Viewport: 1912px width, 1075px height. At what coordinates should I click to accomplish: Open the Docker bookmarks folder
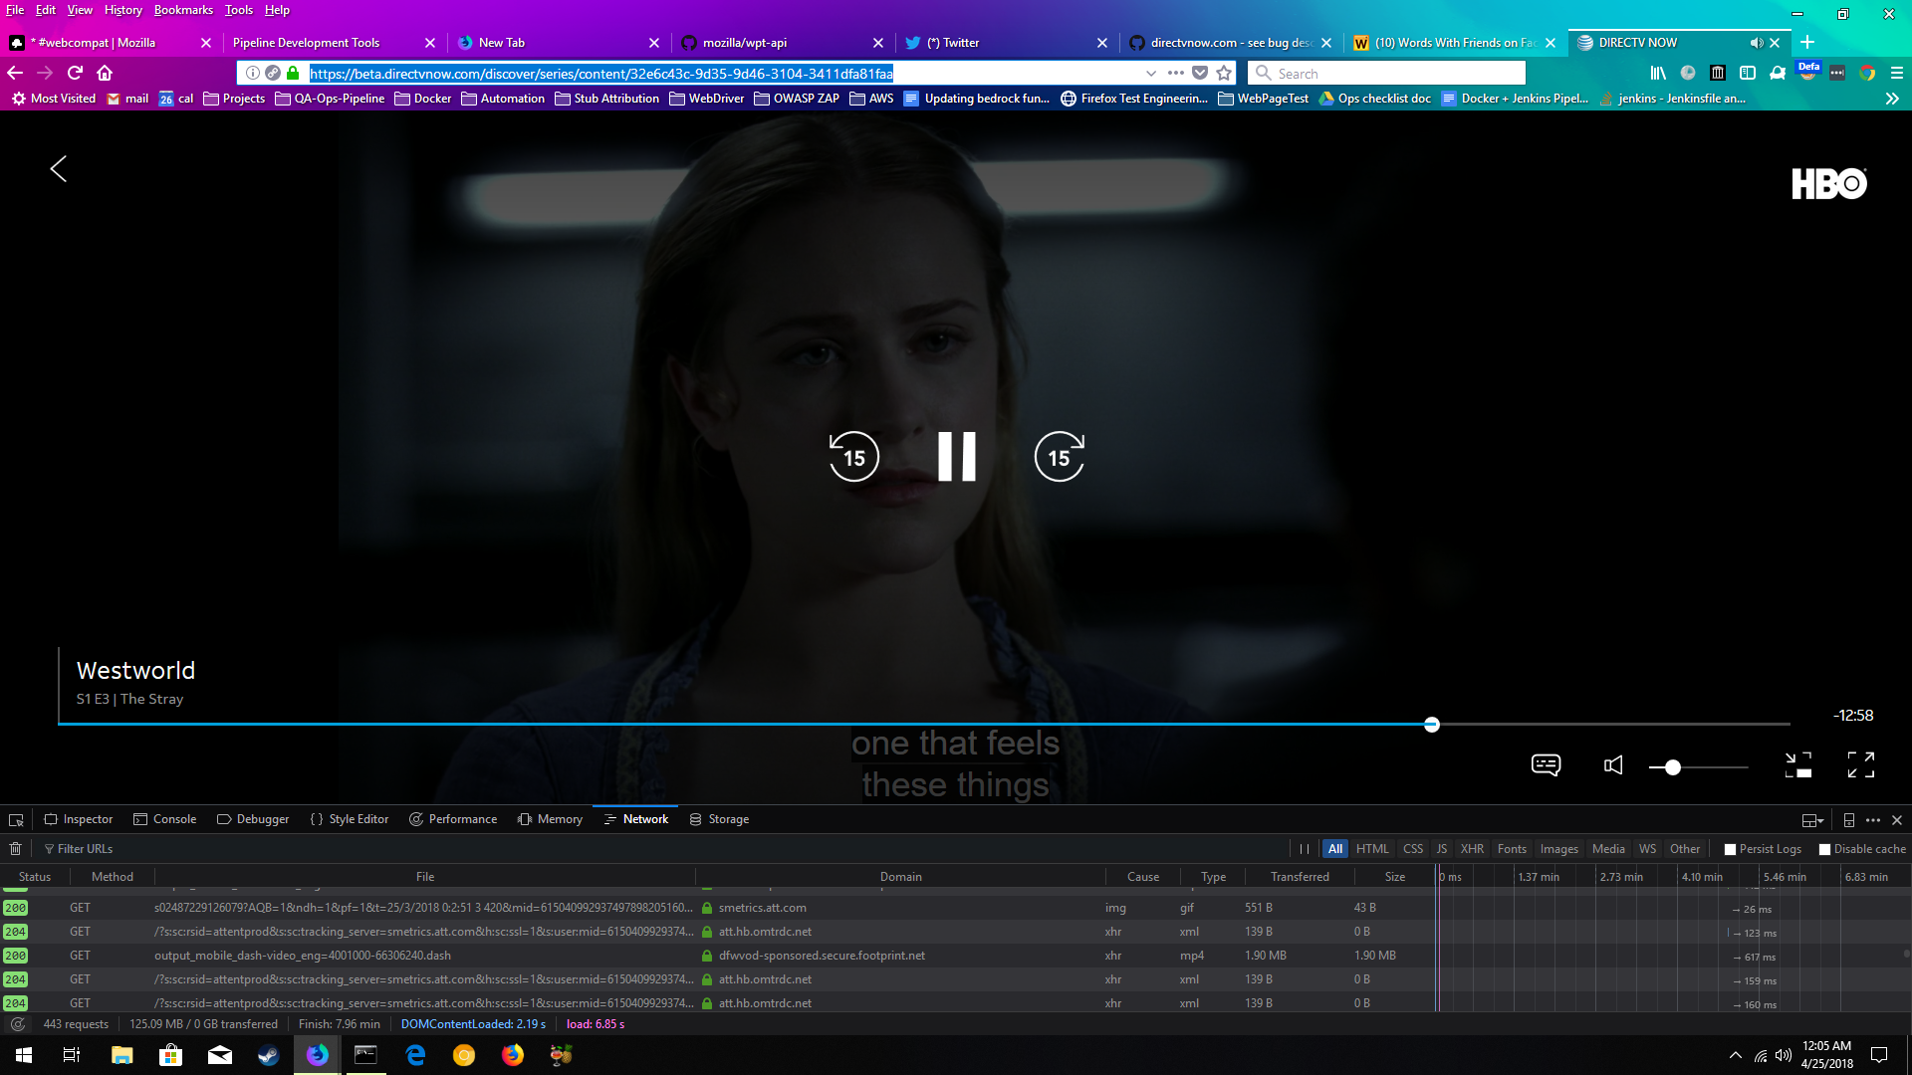422,99
